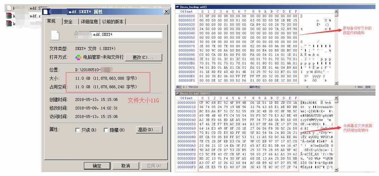Switch to the 常规 tab
This screenshot has height=176, width=379.
(51, 21)
